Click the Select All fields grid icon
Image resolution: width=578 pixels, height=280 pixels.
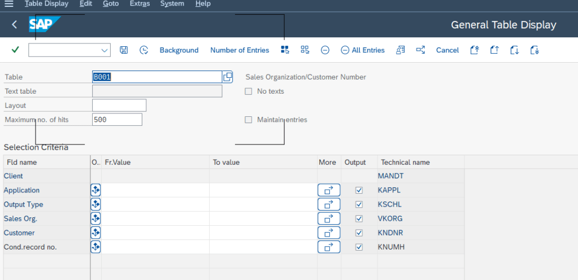[285, 50]
